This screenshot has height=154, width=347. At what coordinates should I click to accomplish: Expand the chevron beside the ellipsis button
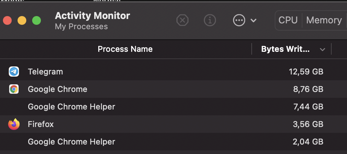[253, 20]
